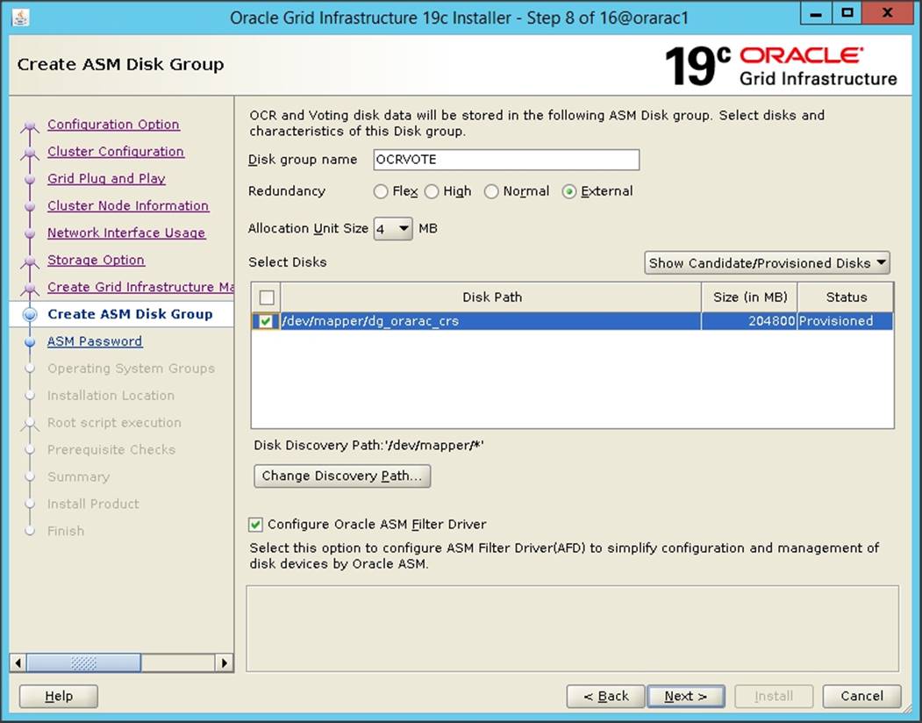This screenshot has height=723, width=922.
Task: Open the Configuration Option step
Action: tap(113, 124)
